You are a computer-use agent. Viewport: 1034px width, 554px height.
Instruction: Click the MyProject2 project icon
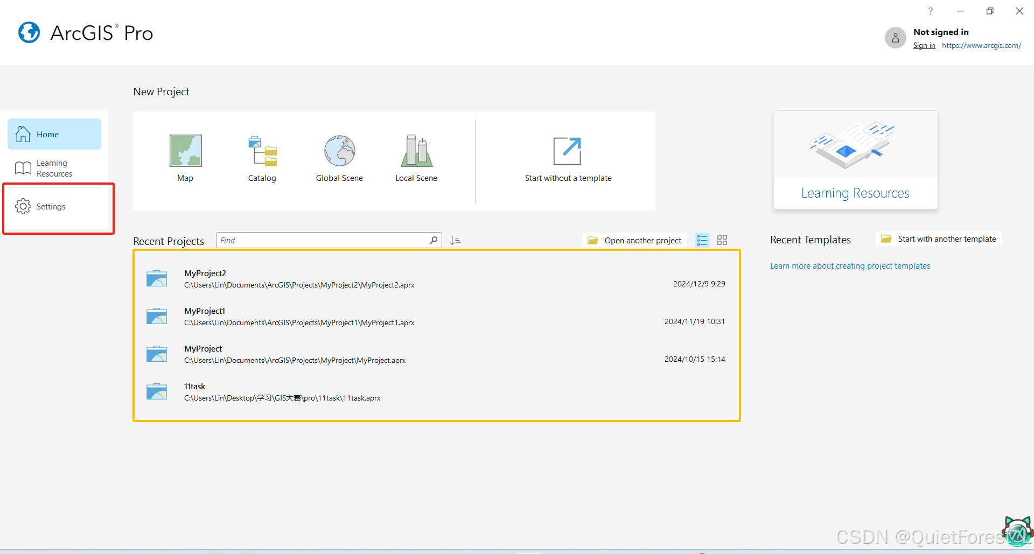tap(157, 278)
